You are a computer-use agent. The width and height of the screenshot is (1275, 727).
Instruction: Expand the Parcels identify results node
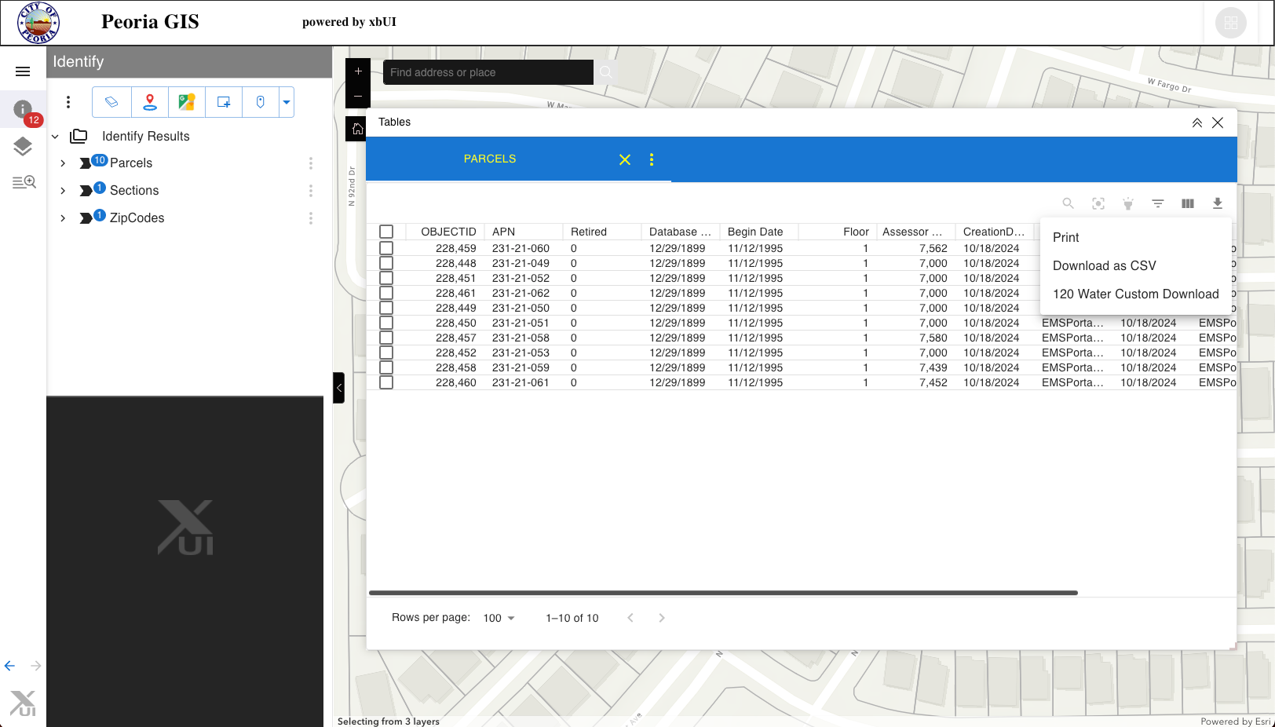[63, 163]
